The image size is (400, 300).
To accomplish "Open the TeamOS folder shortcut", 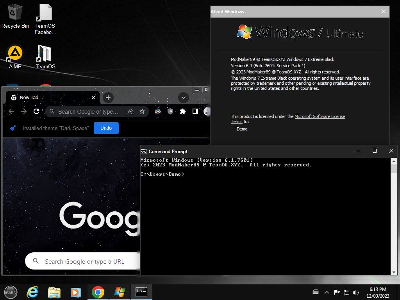I will pyautogui.click(x=45, y=57).
